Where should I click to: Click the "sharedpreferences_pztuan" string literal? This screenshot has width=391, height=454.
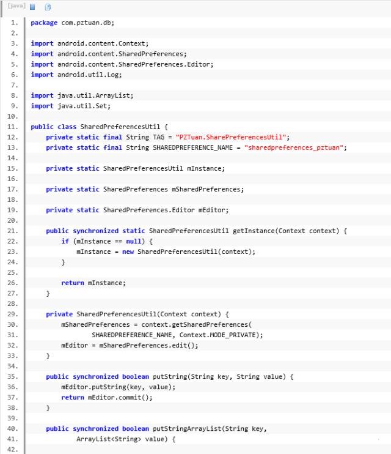[295, 147]
